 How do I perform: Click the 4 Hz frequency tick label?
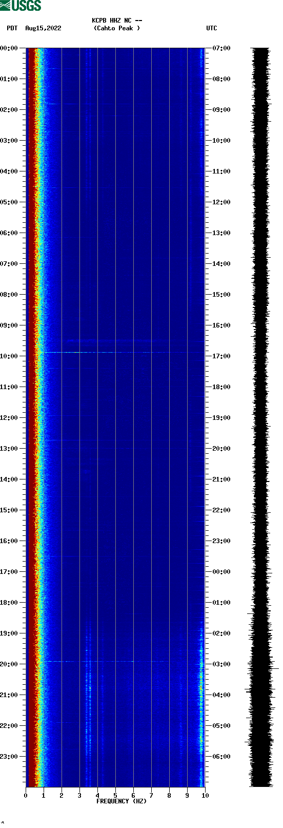(x=97, y=796)
